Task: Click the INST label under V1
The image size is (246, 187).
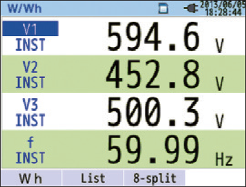Action: pyautogui.click(x=30, y=44)
